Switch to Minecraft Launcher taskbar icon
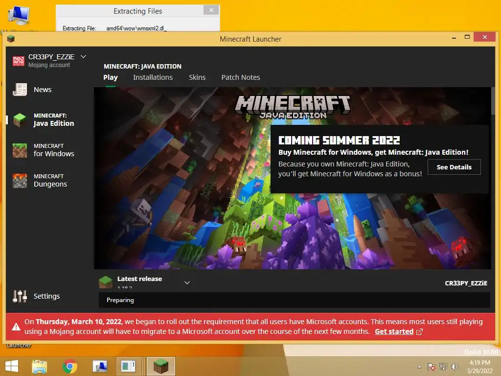 click(160, 366)
